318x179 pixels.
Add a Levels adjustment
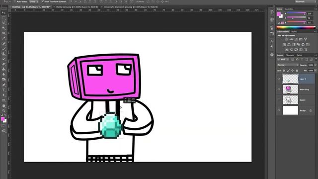291,39
